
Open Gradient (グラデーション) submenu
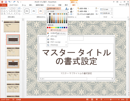coord(57,42)
